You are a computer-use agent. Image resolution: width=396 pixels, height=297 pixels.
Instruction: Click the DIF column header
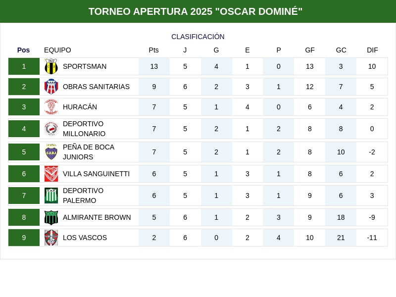(372, 50)
